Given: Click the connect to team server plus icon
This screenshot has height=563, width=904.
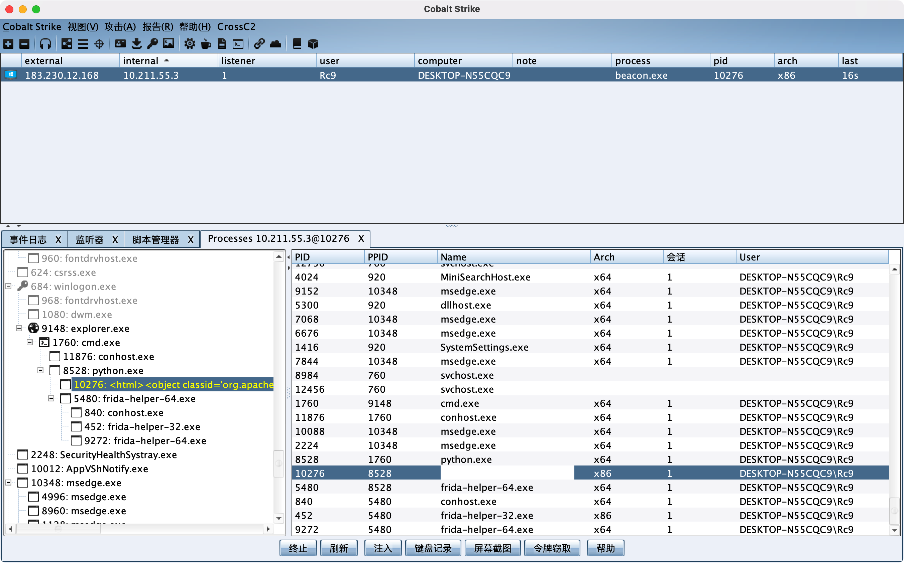Looking at the screenshot, I should 8,44.
